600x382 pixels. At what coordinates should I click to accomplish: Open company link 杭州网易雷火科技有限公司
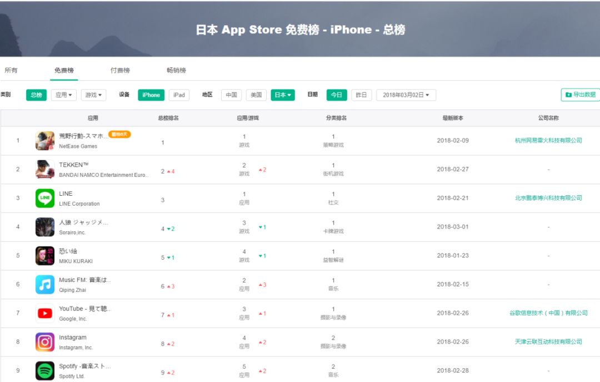pos(548,141)
